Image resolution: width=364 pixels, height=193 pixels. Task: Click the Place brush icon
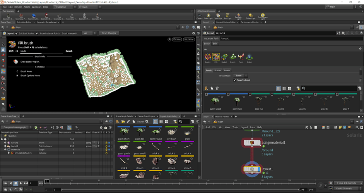tap(241, 57)
